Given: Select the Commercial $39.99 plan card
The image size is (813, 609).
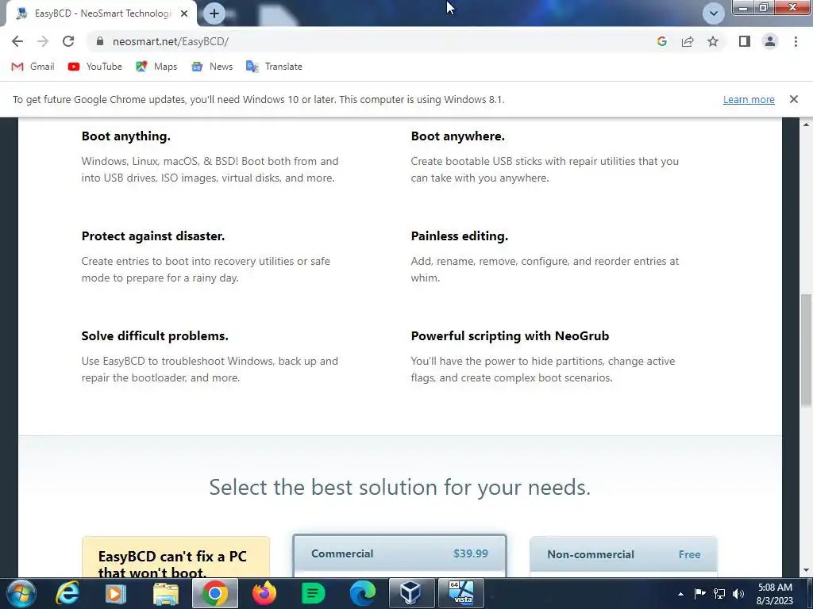Looking at the screenshot, I should point(399,556).
